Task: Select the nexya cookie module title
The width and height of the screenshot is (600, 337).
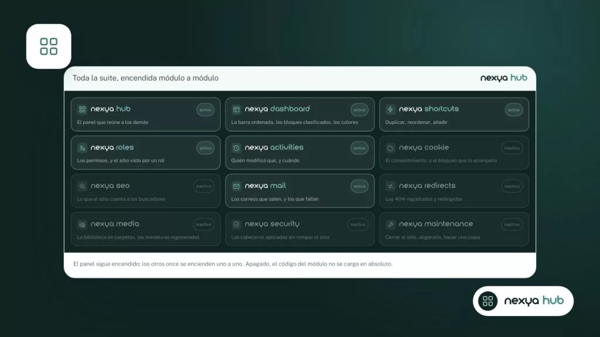Action: pos(424,147)
